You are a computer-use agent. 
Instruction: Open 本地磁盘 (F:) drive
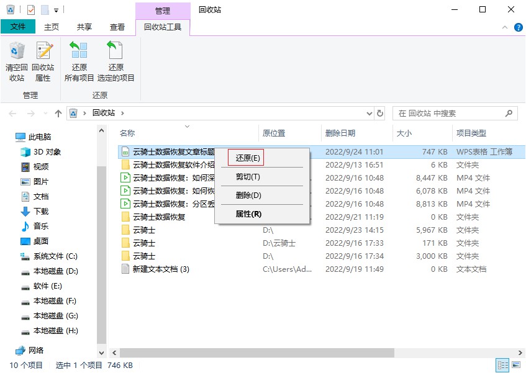[48, 301]
